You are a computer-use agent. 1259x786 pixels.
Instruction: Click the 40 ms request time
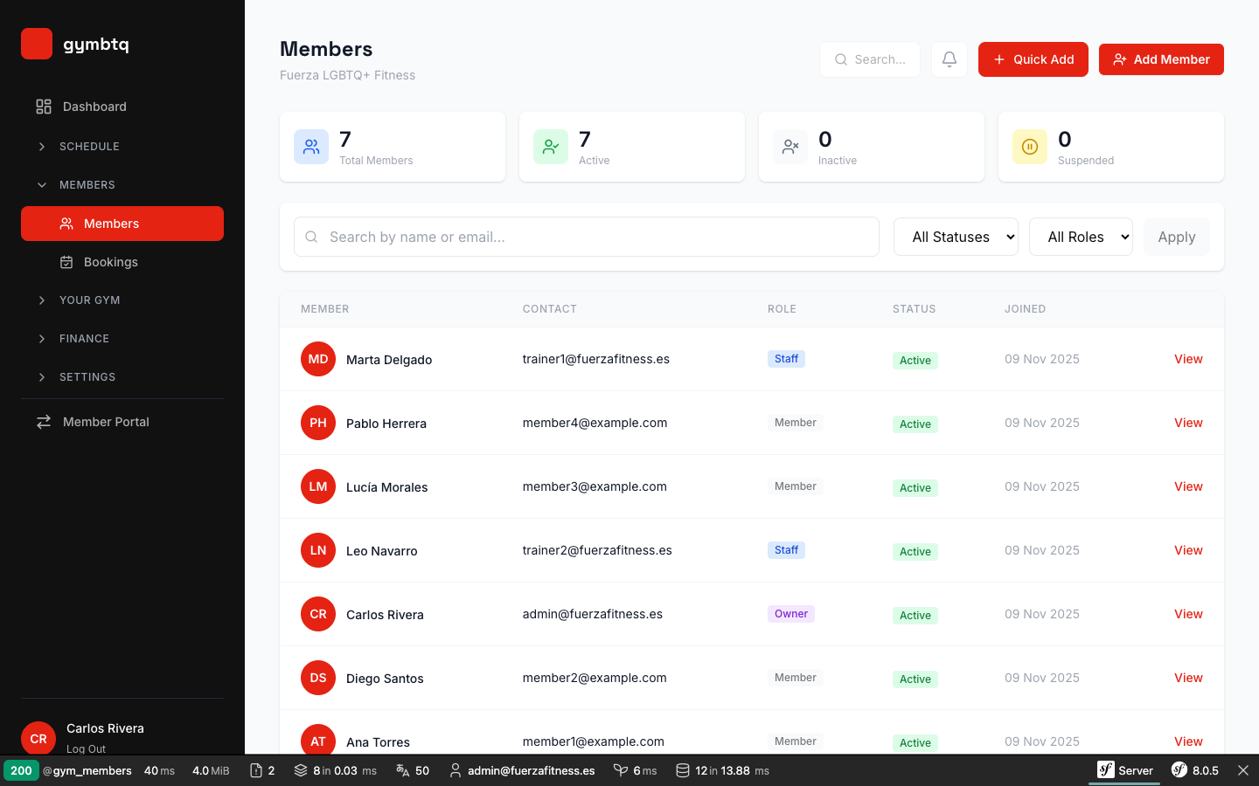coord(159,770)
